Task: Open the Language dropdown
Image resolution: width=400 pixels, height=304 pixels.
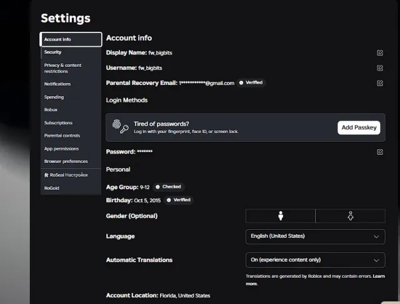Action: pos(315,237)
